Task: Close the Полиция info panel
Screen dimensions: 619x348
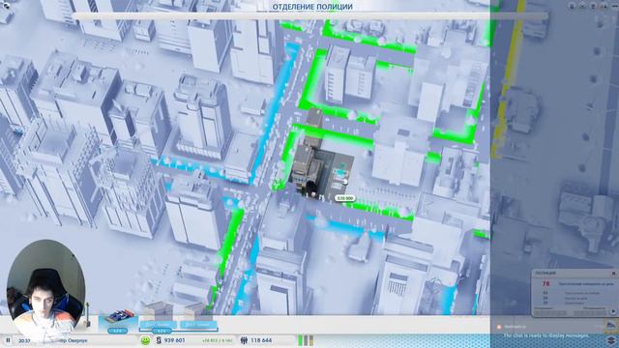Action: point(613,273)
